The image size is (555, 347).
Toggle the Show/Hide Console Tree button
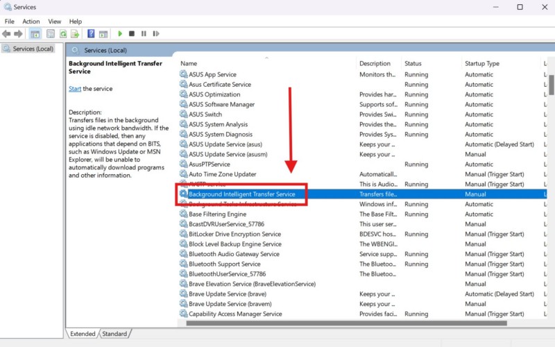point(35,33)
